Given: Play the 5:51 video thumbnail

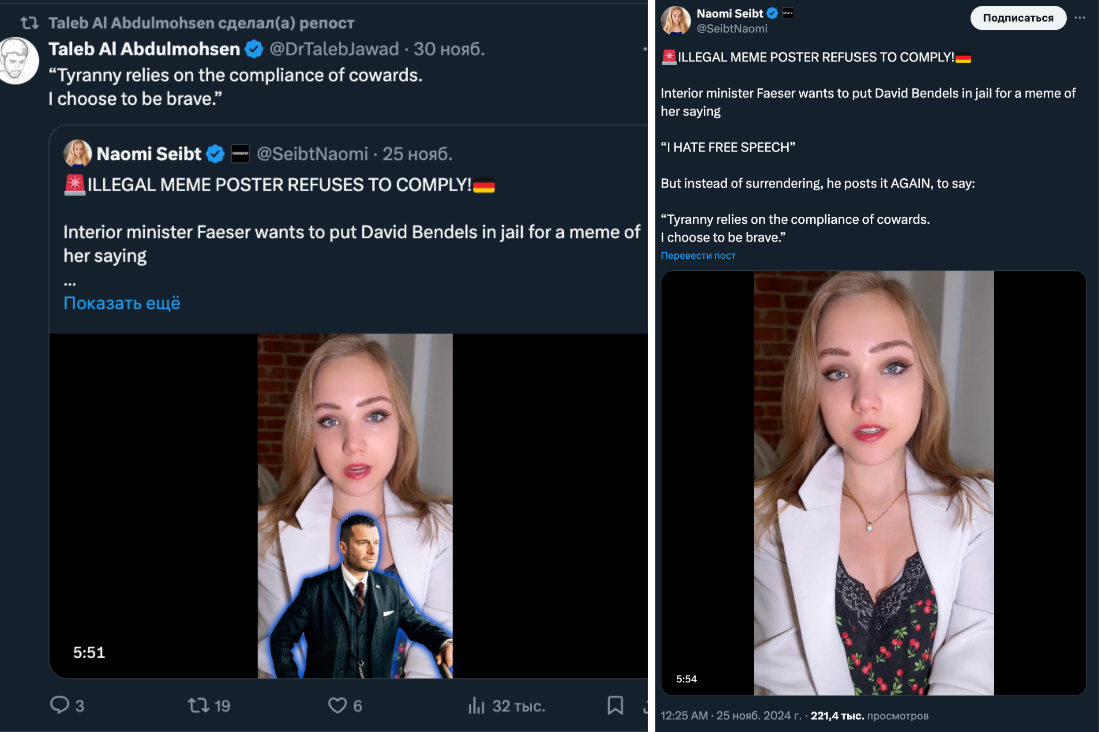Looking at the screenshot, I should 355,505.
